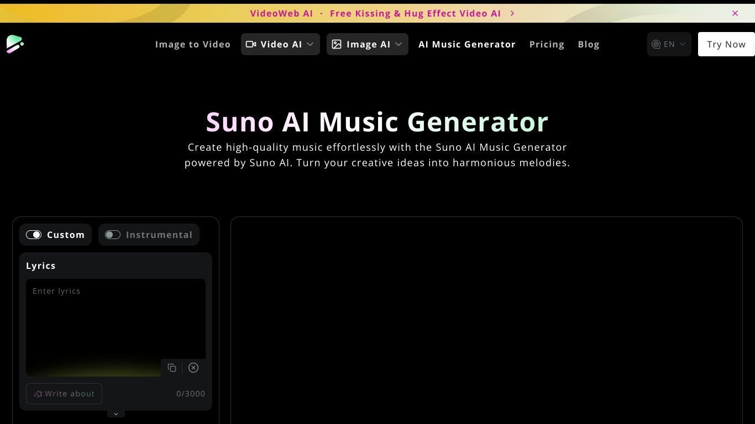Expand the Video AI dropdown
Image resolution: width=755 pixels, height=424 pixels.
[x=280, y=44]
